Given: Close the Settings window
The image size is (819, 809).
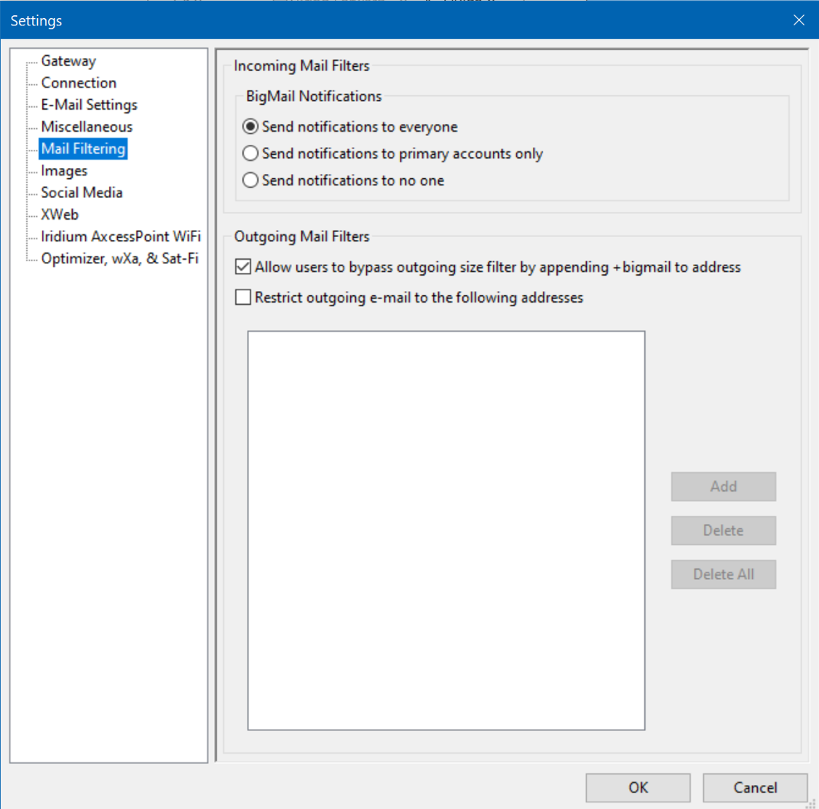Looking at the screenshot, I should (x=799, y=20).
